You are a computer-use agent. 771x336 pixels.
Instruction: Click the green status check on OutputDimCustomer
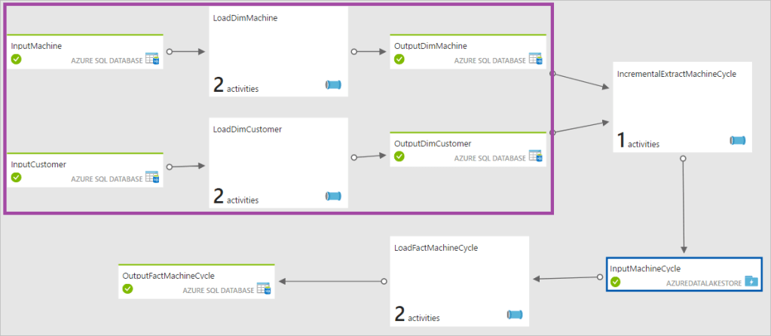click(399, 156)
